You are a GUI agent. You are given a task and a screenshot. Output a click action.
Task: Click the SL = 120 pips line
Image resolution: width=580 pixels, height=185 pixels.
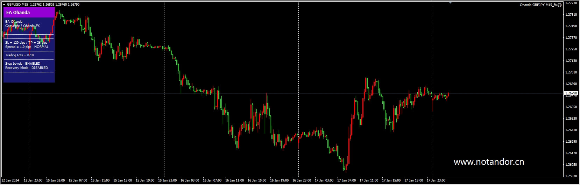26,43
